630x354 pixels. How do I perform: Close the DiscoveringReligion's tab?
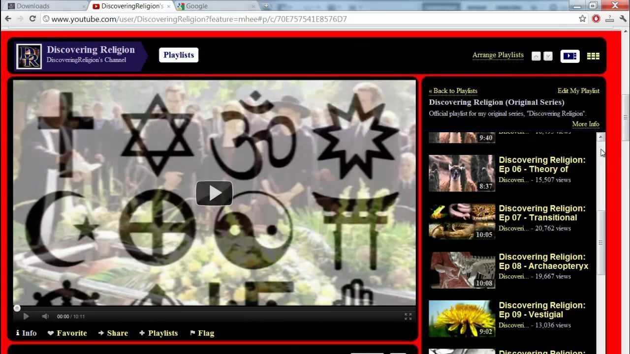point(169,6)
